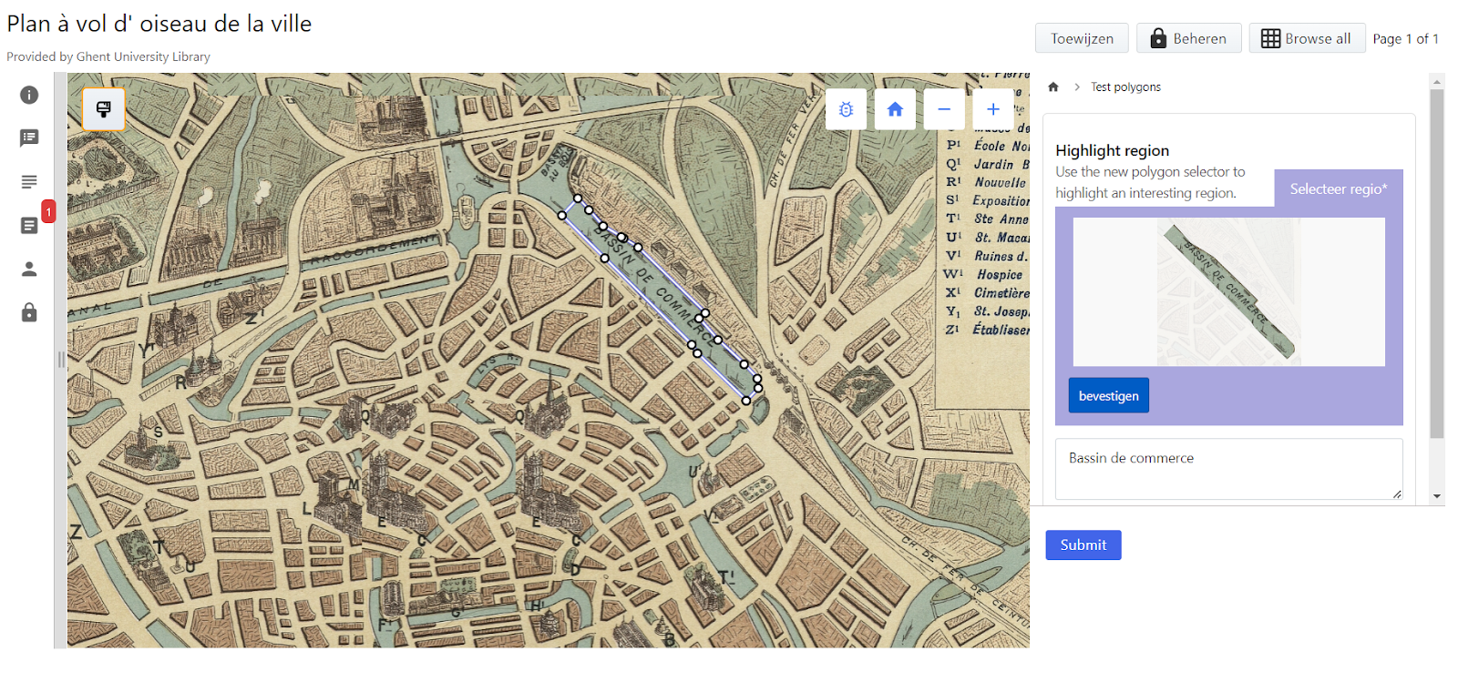Click the bug debug icon on viewer
1458x682 pixels.
846,109
